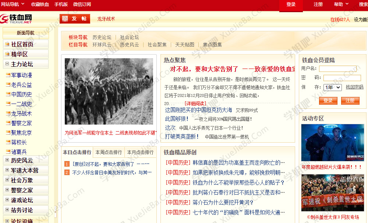Click the folder icon next to 蒋校长

(x=8, y=142)
